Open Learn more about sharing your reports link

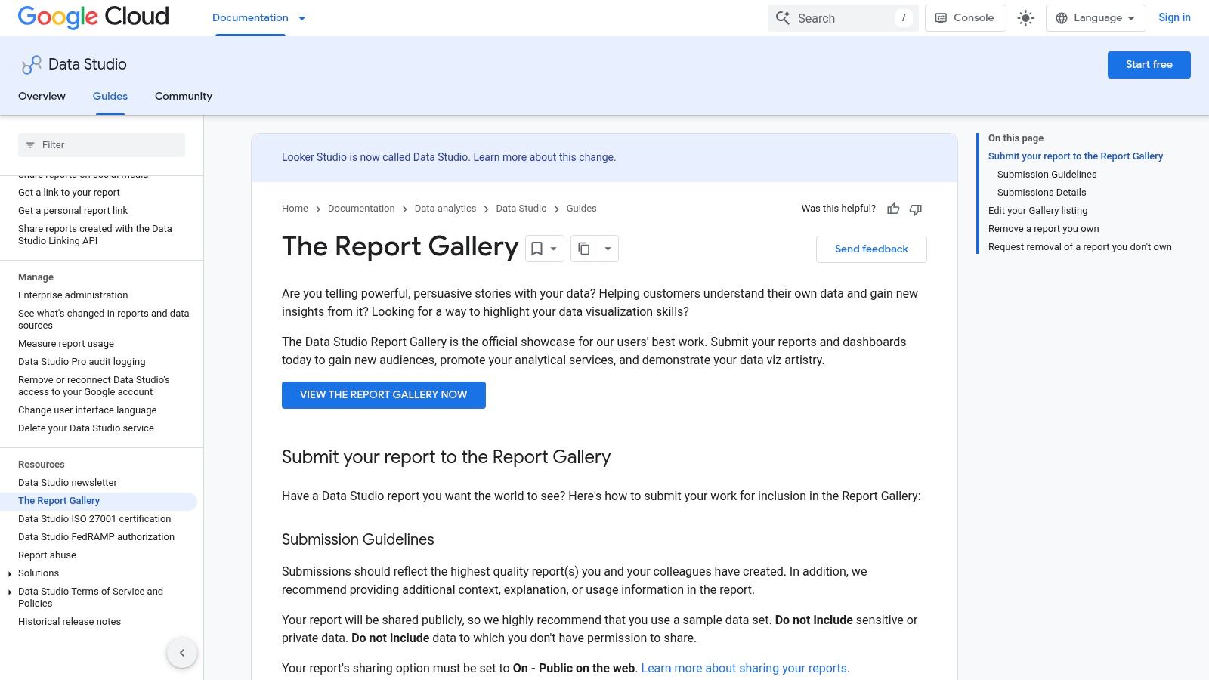point(744,668)
